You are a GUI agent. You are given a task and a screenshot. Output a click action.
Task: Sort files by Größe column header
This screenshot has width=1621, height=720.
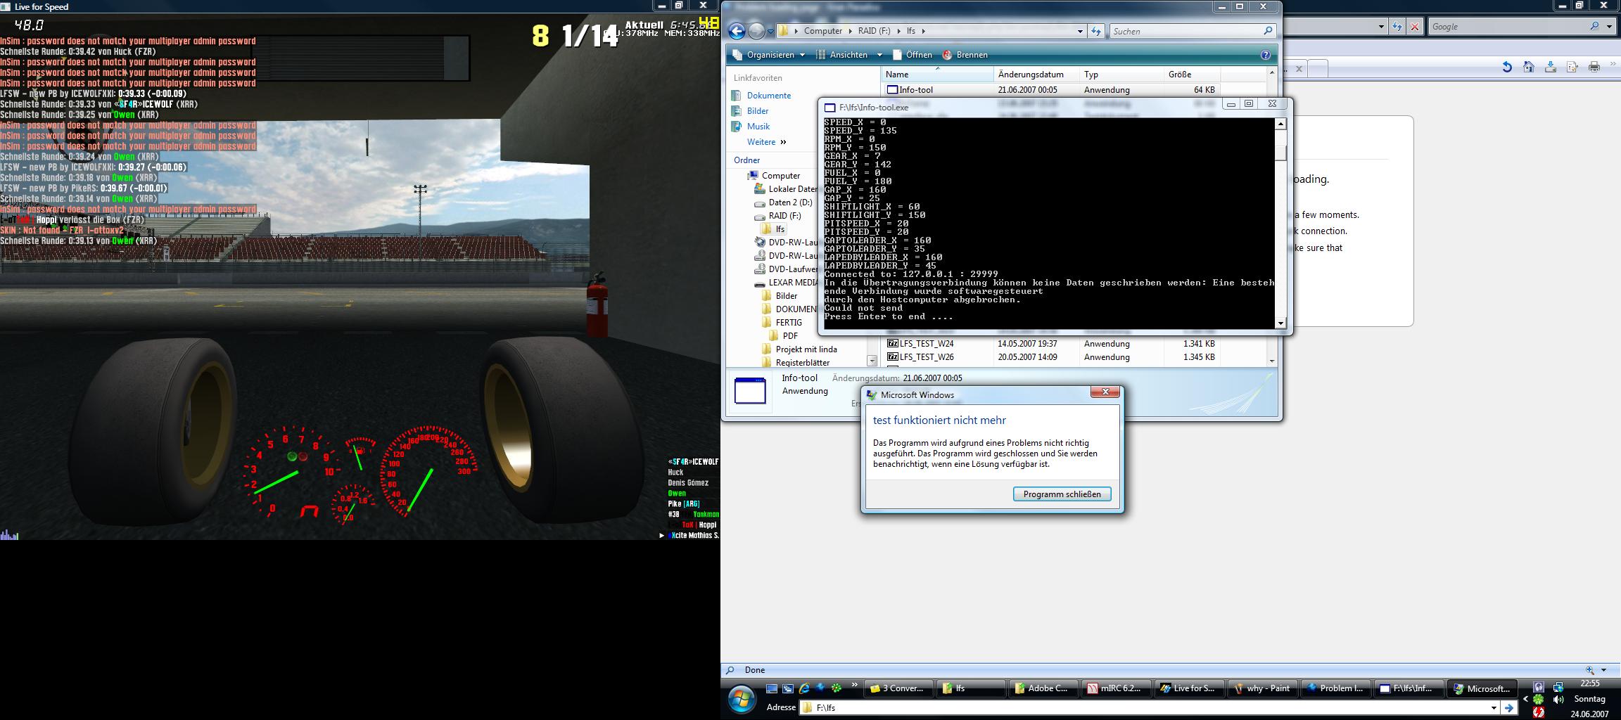click(1191, 75)
